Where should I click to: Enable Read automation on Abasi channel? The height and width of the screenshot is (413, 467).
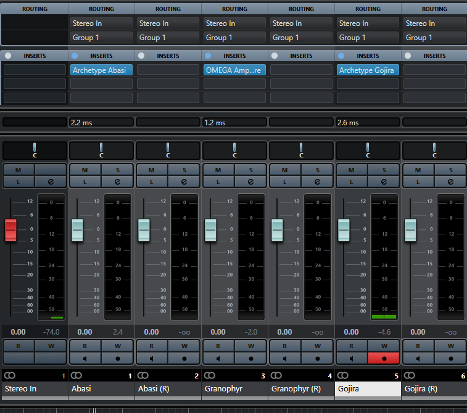(85, 346)
